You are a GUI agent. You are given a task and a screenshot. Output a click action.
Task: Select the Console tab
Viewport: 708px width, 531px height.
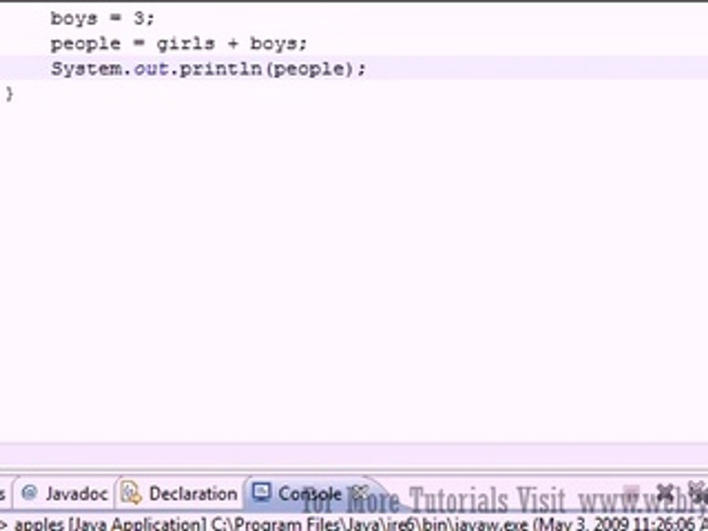(x=310, y=493)
